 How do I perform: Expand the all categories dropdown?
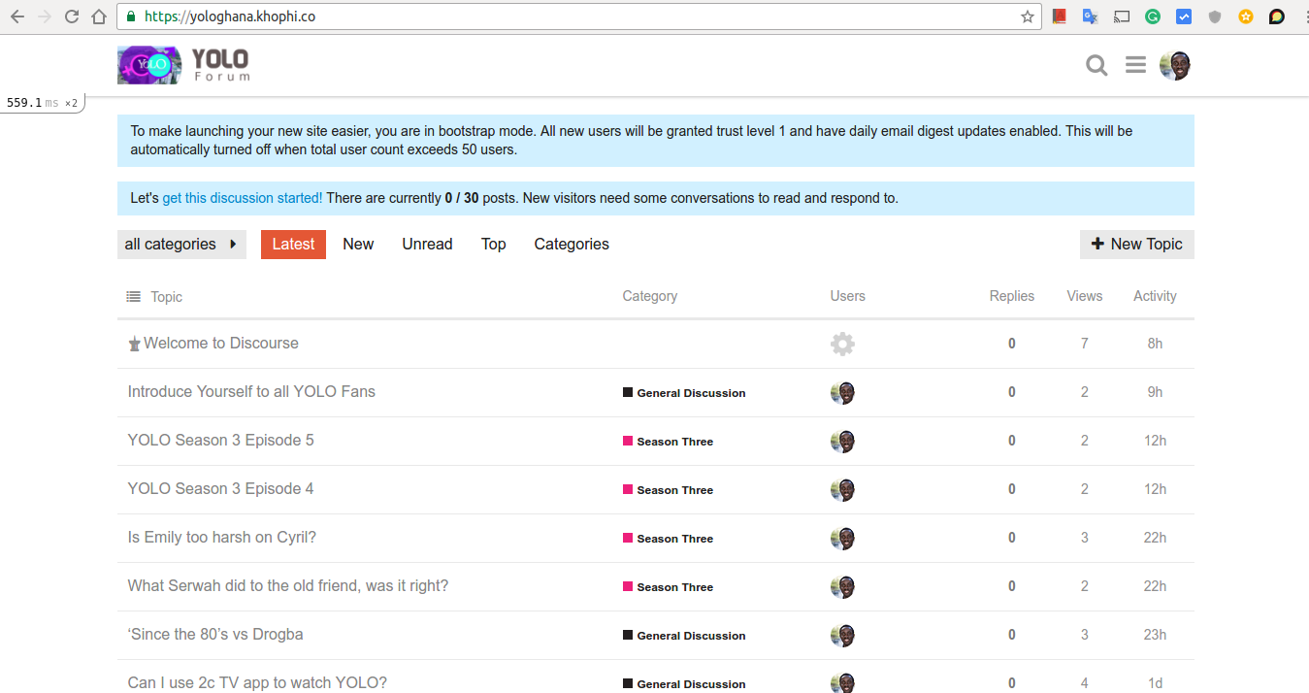click(181, 245)
